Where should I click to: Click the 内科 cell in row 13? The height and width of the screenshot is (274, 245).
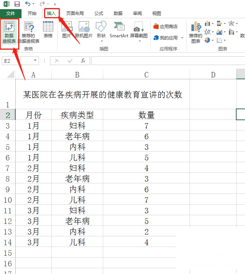click(77, 232)
